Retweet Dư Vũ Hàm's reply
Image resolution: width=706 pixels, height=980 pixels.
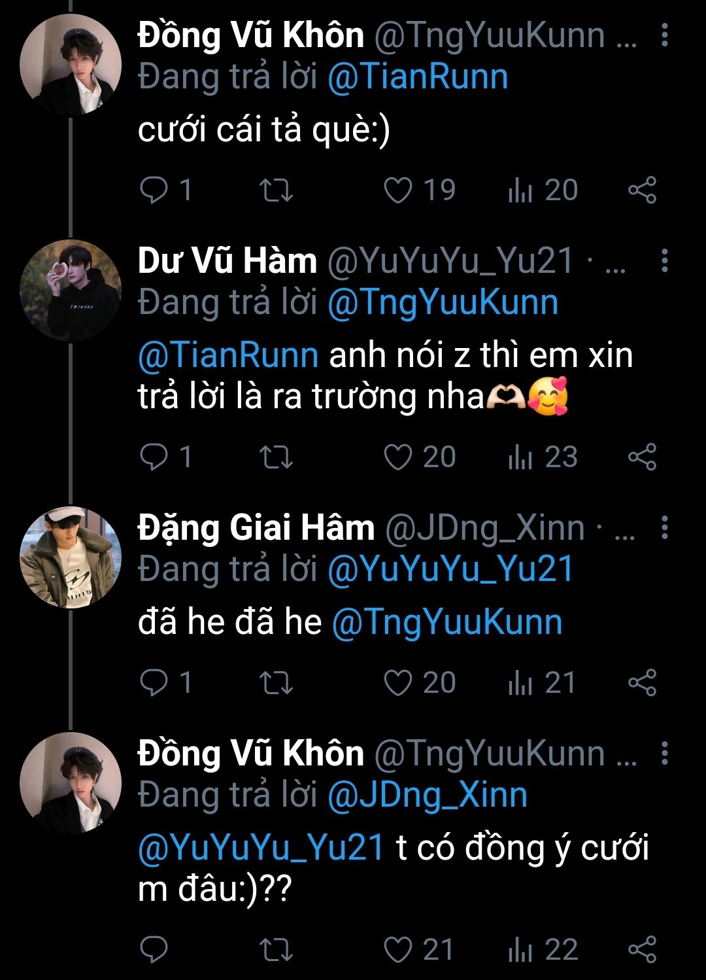[x=276, y=457]
